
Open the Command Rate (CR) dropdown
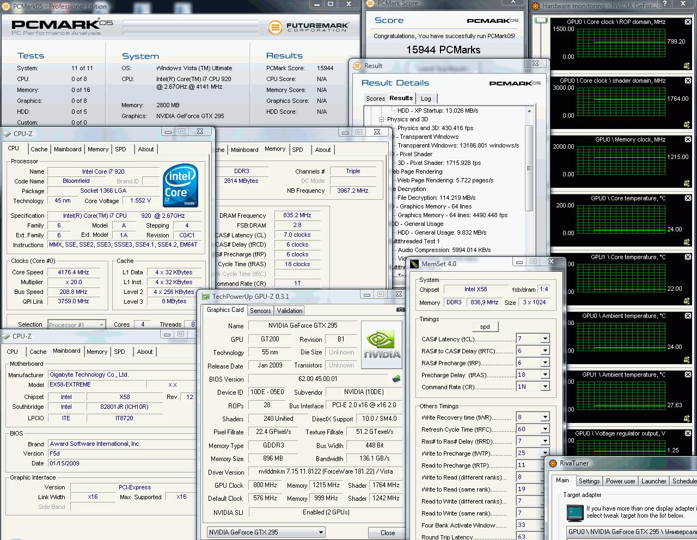tap(545, 386)
